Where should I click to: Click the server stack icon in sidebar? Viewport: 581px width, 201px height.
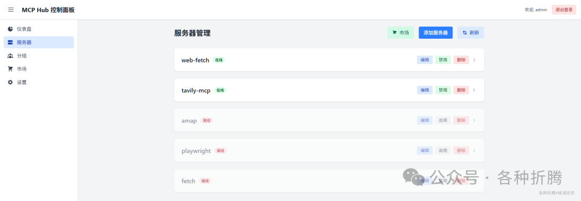click(x=10, y=42)
